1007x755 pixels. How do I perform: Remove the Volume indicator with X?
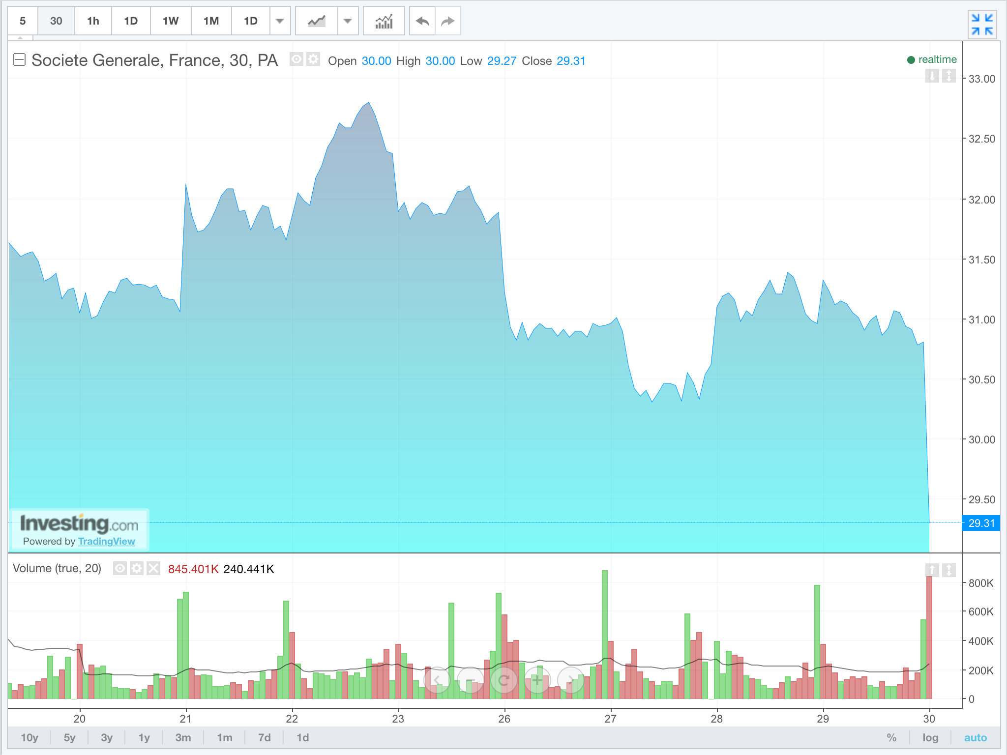pyautogui.click(x=153, y=568)
